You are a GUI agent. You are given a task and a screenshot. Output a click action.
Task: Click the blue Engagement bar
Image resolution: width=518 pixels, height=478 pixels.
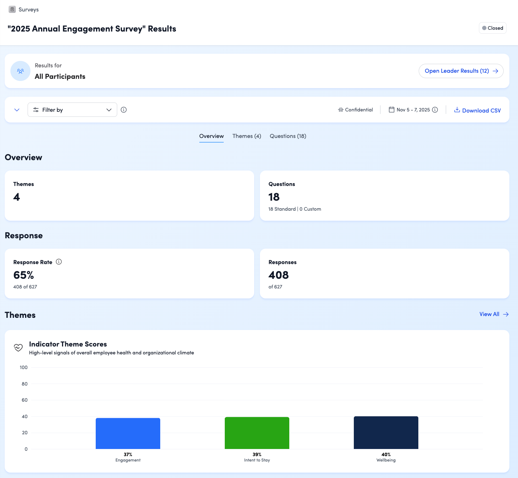click(x=128, y=434)
